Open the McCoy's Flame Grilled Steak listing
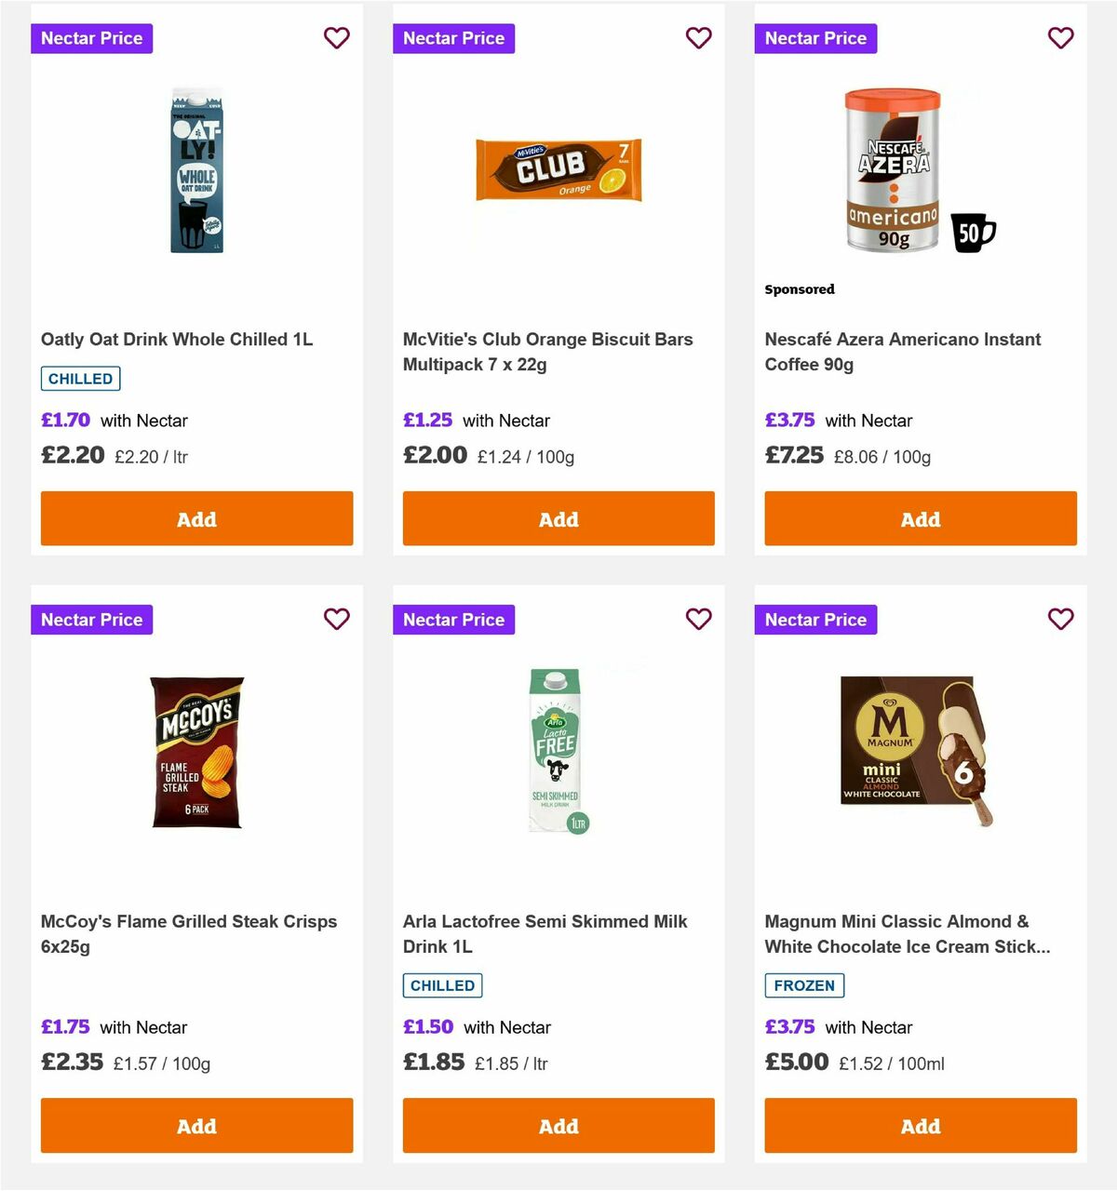Image resolution: width=1117 pixels, height=1191 pixels. coord(190,933)
